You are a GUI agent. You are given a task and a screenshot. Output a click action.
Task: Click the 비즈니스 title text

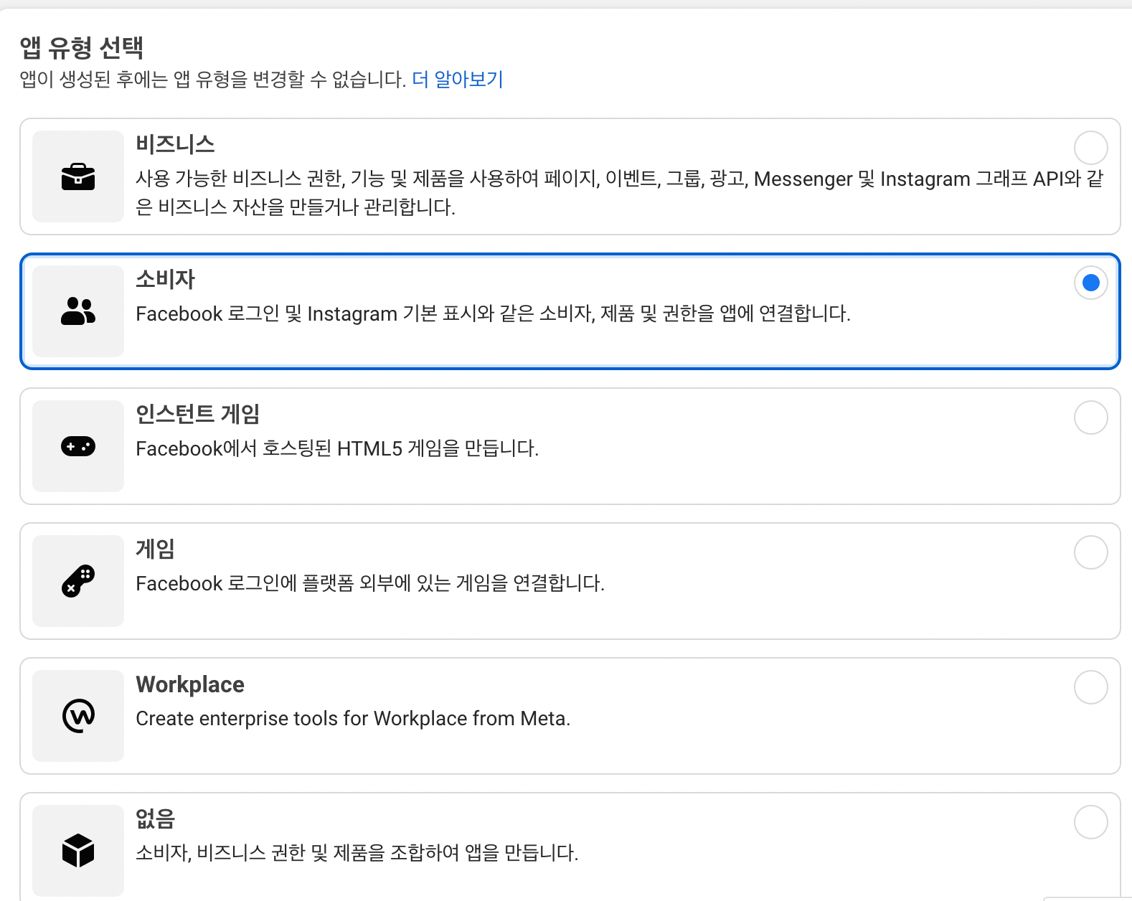[175, 144]
